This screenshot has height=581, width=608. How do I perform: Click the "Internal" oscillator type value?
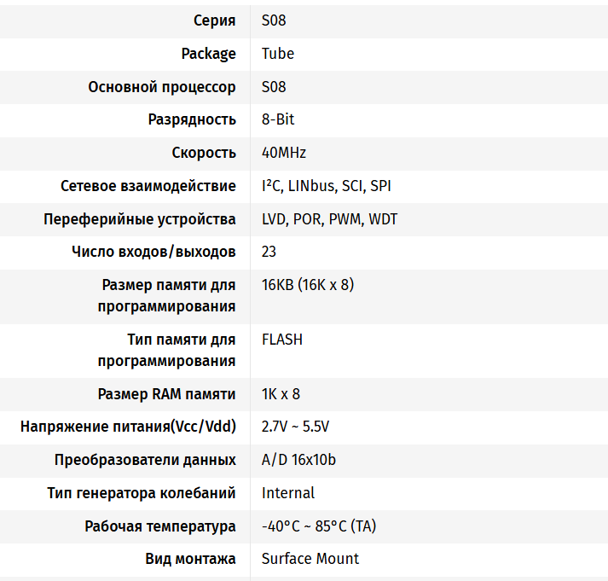tap(288, 493)
